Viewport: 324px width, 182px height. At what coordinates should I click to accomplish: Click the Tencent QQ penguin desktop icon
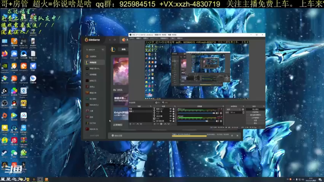pyautogui.click(x=14, y=104)
